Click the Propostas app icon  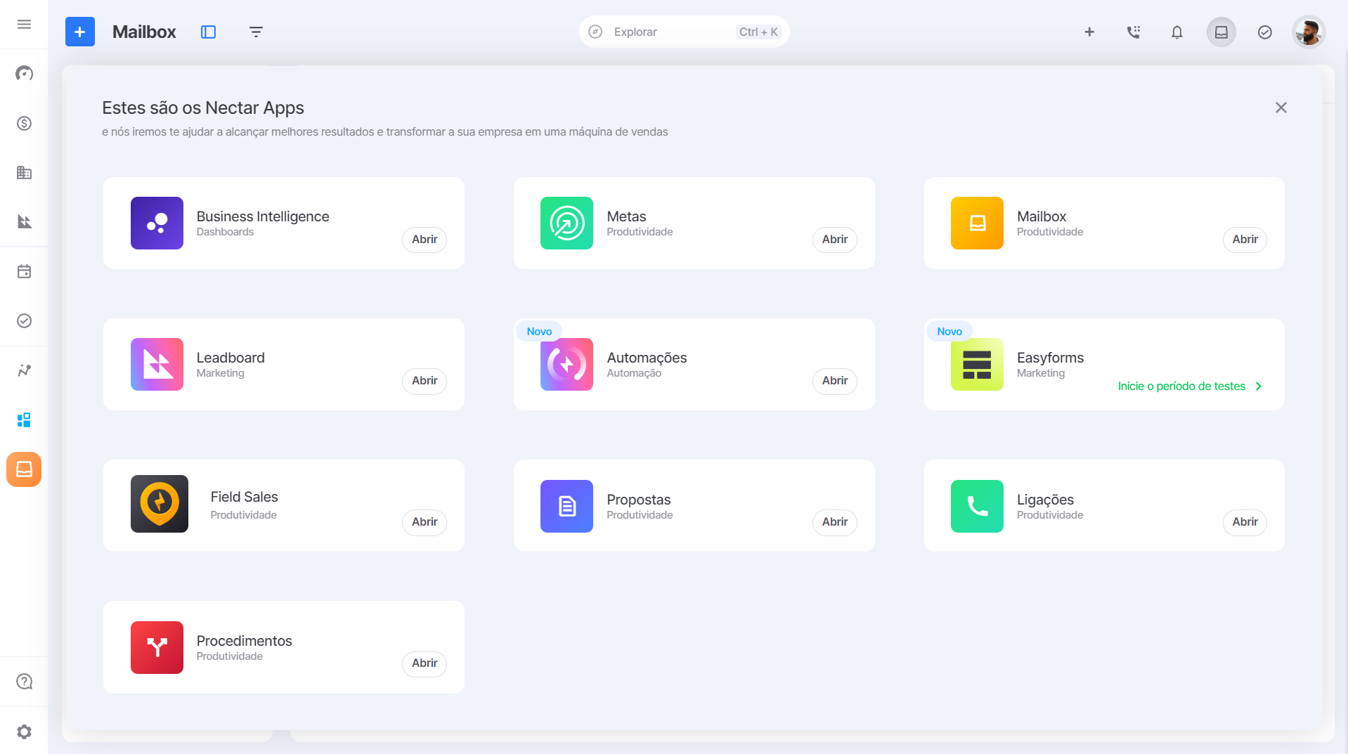click(566, 506)
